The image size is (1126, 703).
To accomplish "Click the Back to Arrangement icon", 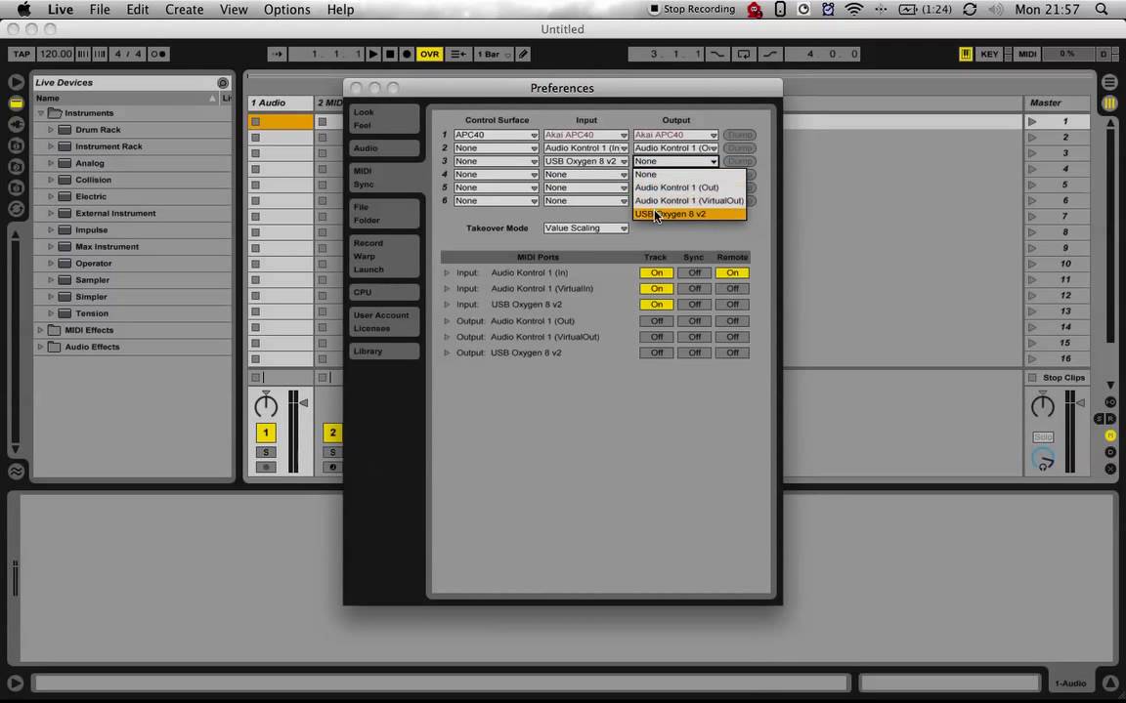I will tap(457, 54).
